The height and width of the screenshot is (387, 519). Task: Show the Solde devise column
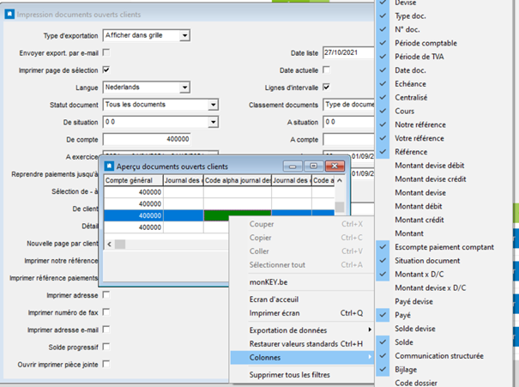pos(444,329)
